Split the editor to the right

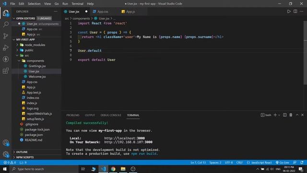(x=295, y=12)
